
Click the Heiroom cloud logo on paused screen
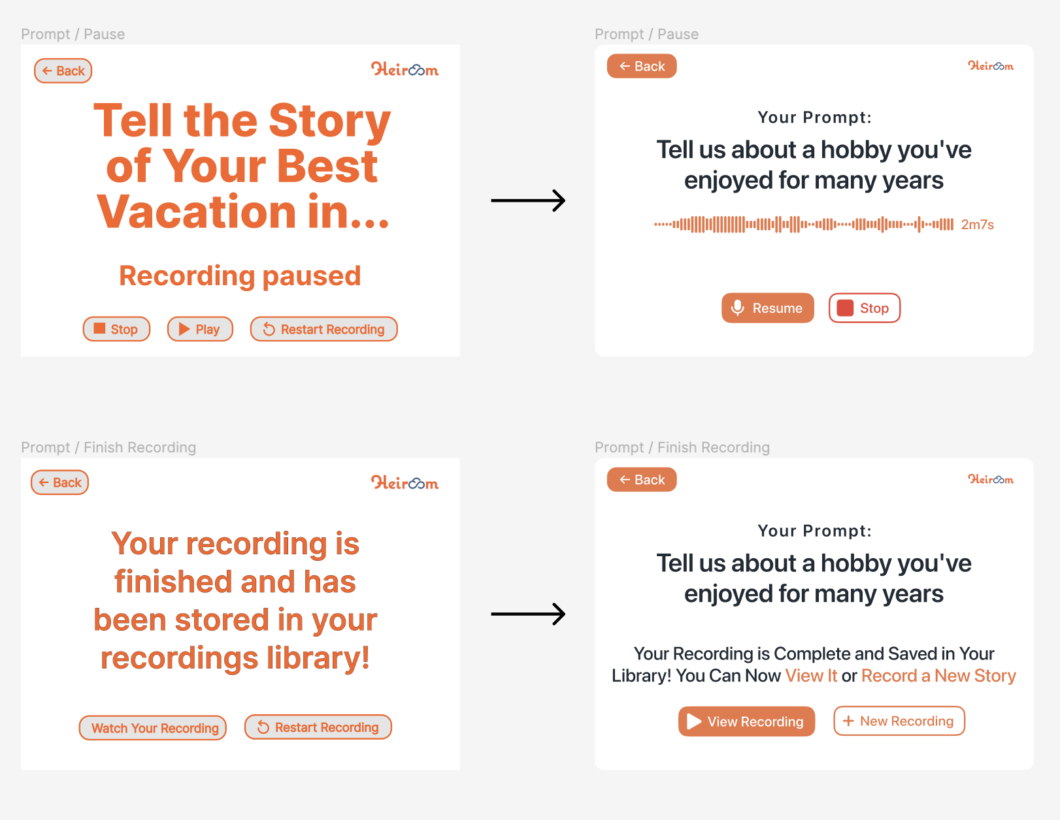pyautogui.click(x=405, y=70)
